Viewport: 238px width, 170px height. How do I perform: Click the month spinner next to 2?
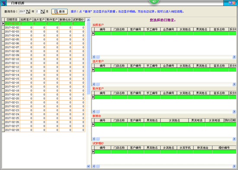point(43,12)
